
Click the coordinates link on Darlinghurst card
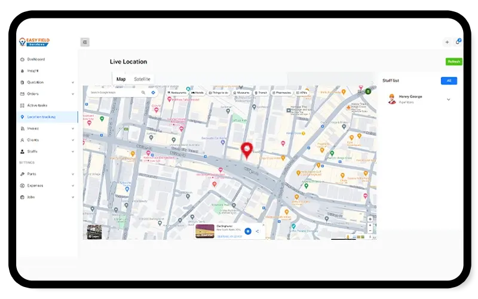point(229,236)
